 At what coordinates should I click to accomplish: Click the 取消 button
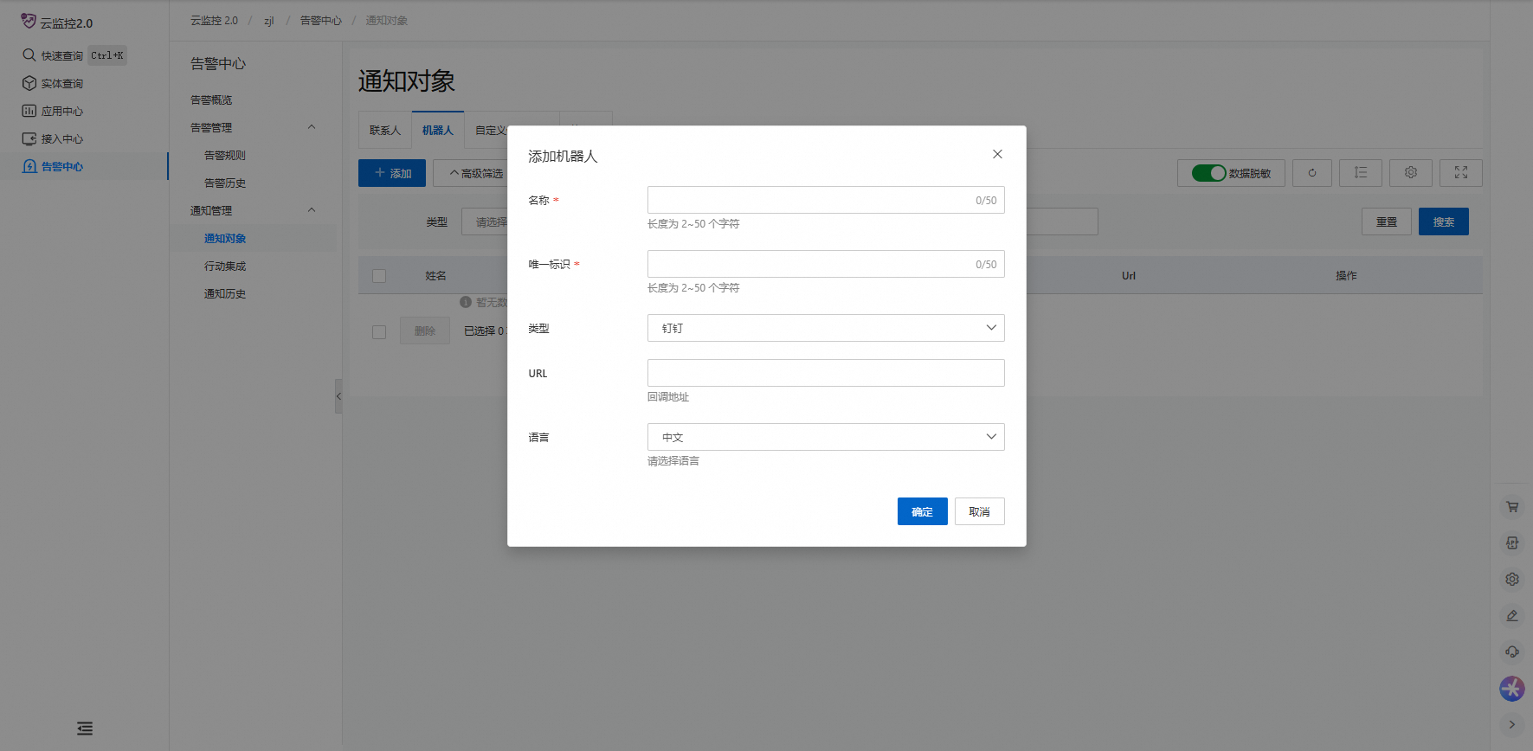pos(980,511)
